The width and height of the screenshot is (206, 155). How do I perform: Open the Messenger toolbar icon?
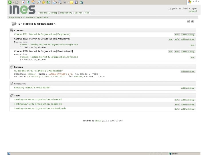[x=82, y=2]
